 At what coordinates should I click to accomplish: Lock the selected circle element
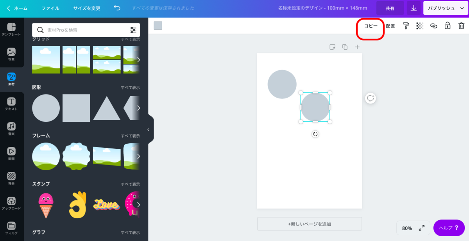pos(448,26)
